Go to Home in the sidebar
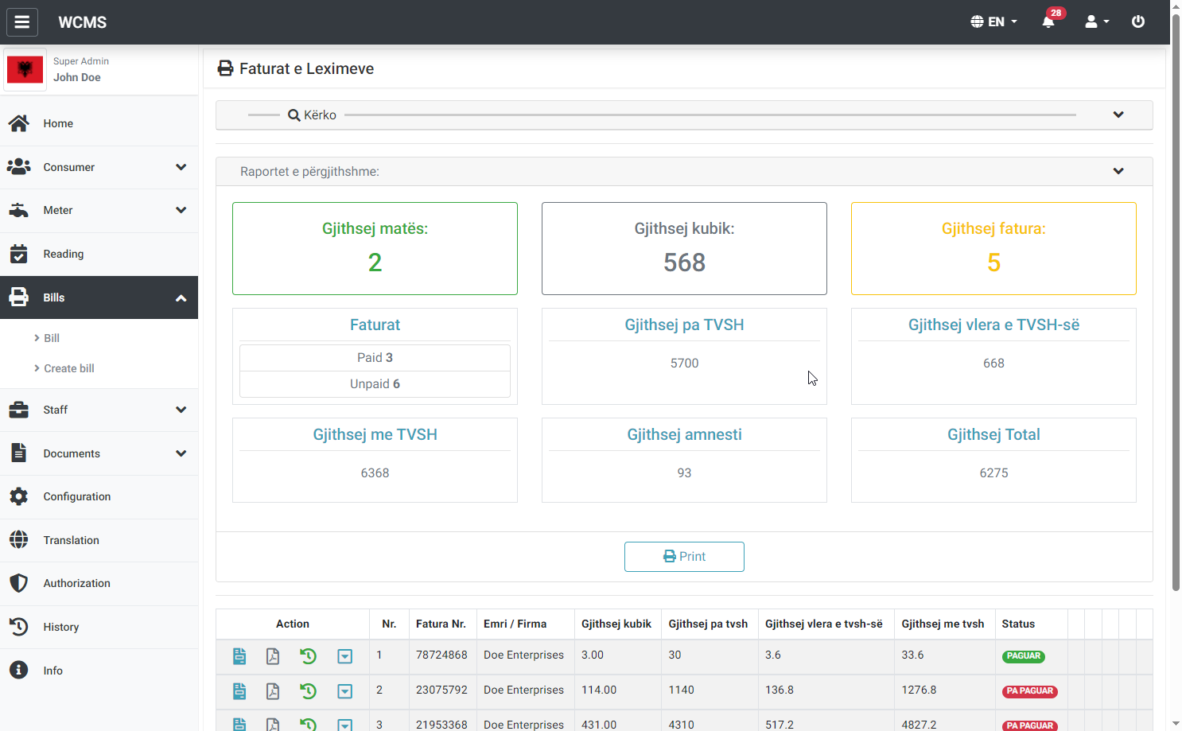Screen dimensions: 1182x731 [x=99, y=123]
